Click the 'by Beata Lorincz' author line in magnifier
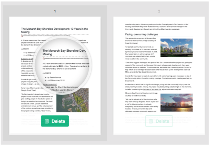The image size is (210, 146). [x=54, y=78]
